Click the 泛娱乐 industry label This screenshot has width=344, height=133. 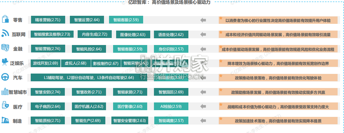click(17, 63)
